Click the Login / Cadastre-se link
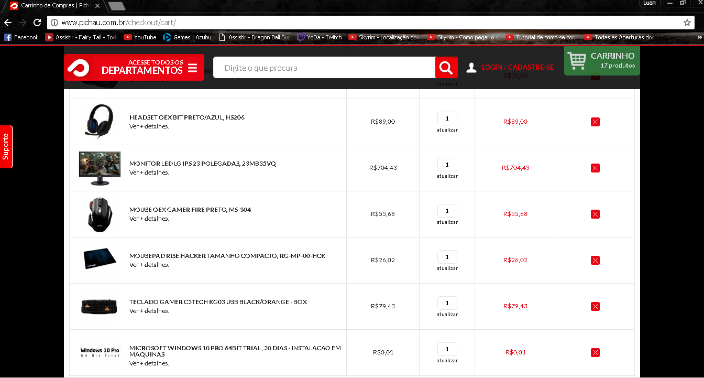Screen dimensions: 704x378 [x=518, y=68]
